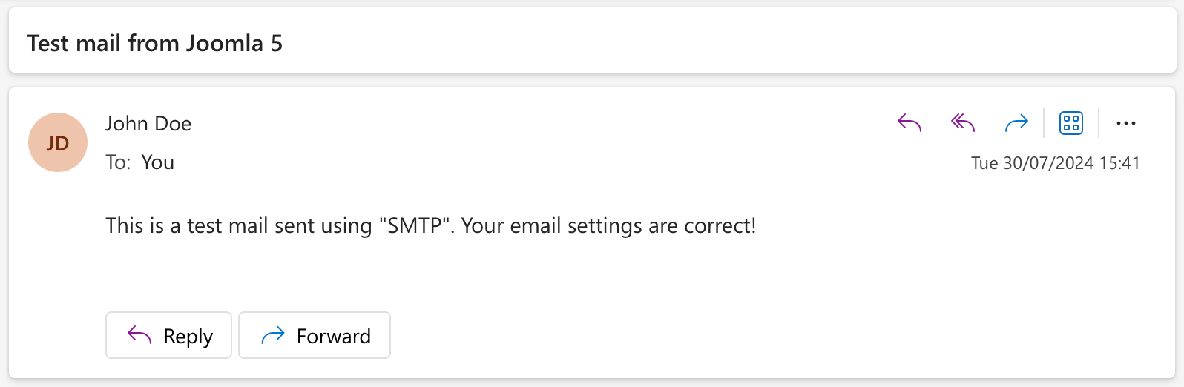Click the Reply all double-arrow icon
This screenshot has height=387, width=1184.
(x=963, y=123)
